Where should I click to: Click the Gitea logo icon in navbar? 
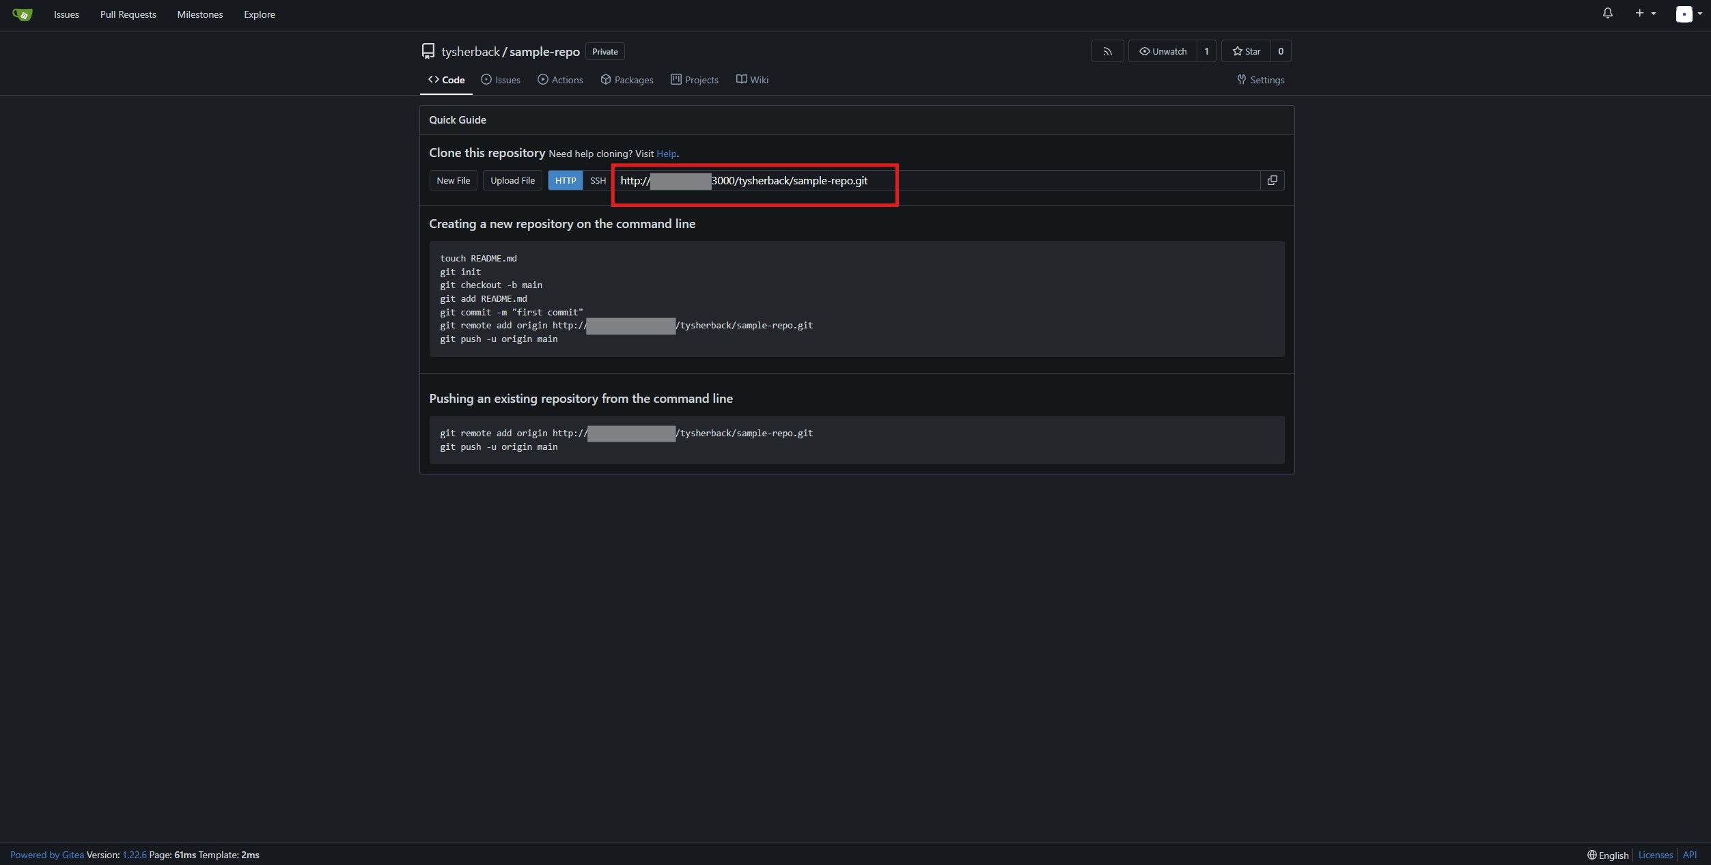21,14
